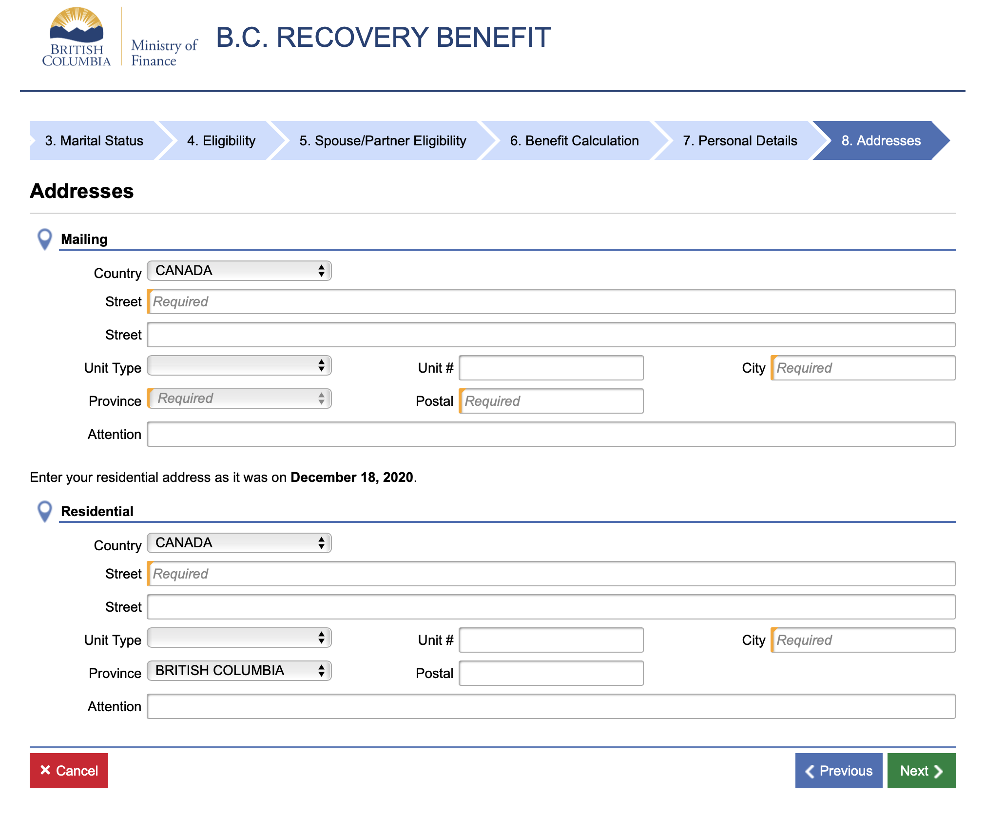Open the Mailing Unit Type dropdown

(x=239, y=365)
